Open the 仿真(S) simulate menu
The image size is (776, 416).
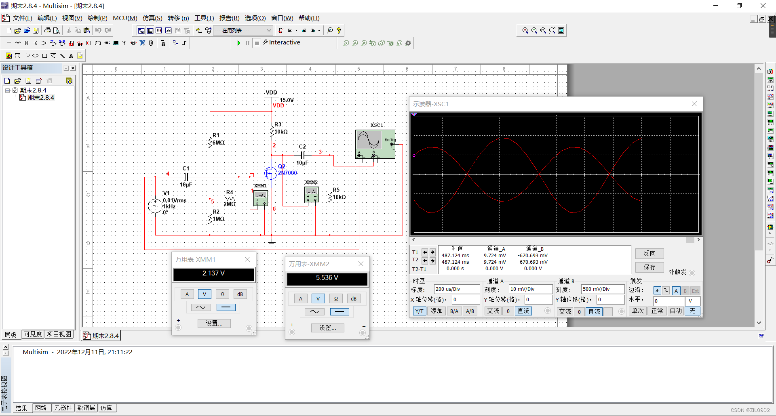pos(152,18)
